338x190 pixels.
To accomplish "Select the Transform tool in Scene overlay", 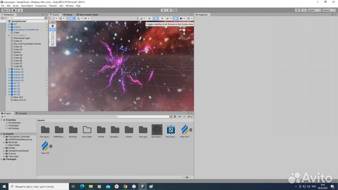I will (53, 45).
